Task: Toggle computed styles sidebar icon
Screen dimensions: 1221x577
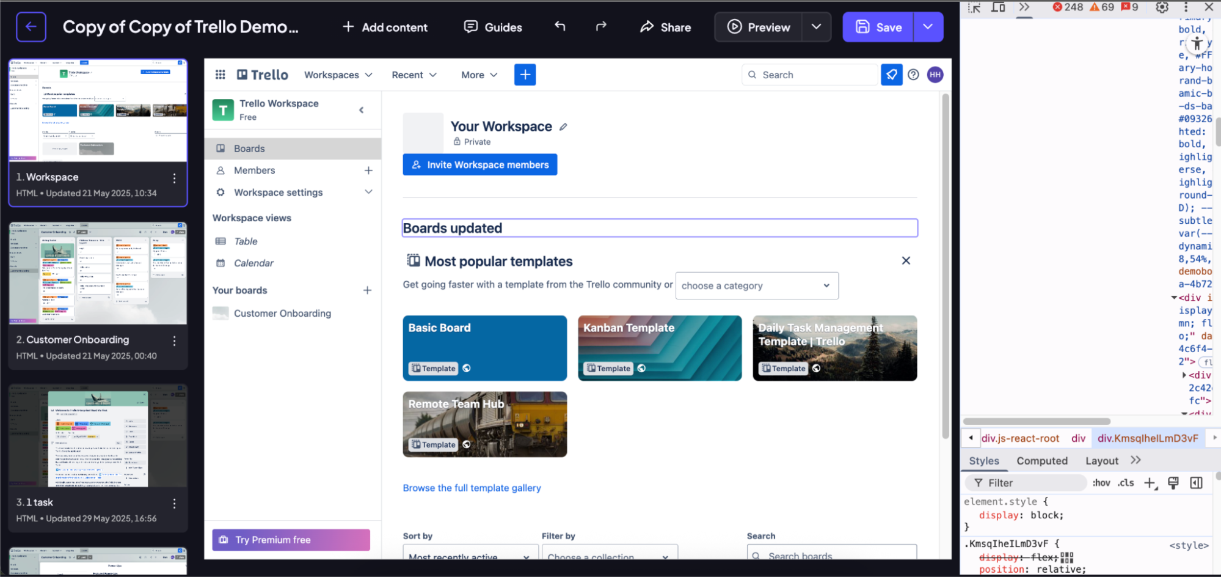Action: (1196, 483)
